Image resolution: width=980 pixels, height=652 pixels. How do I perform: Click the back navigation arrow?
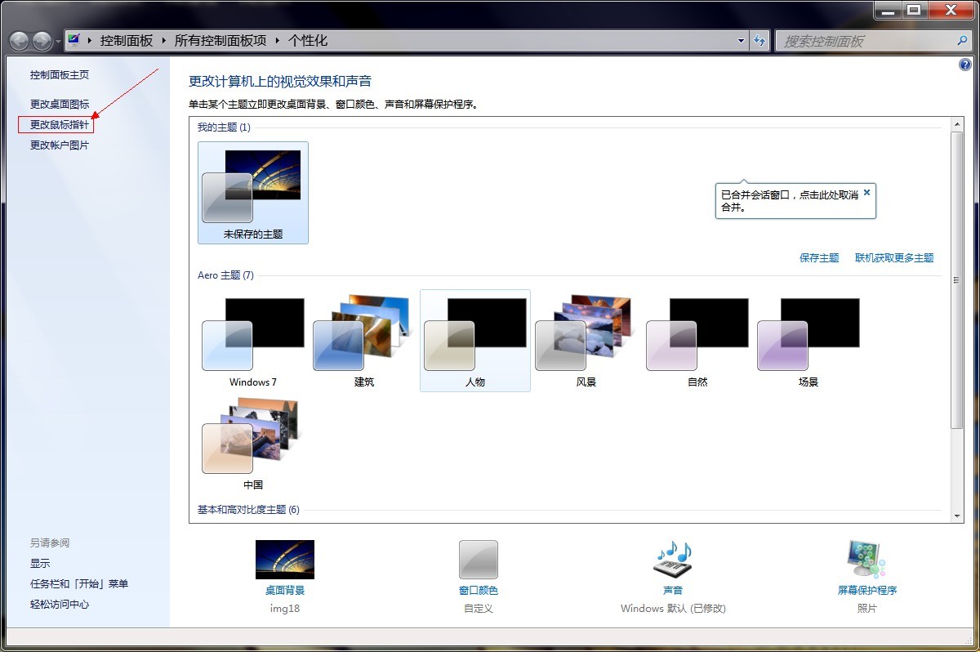pyautogui.click(x=18, y=39)
